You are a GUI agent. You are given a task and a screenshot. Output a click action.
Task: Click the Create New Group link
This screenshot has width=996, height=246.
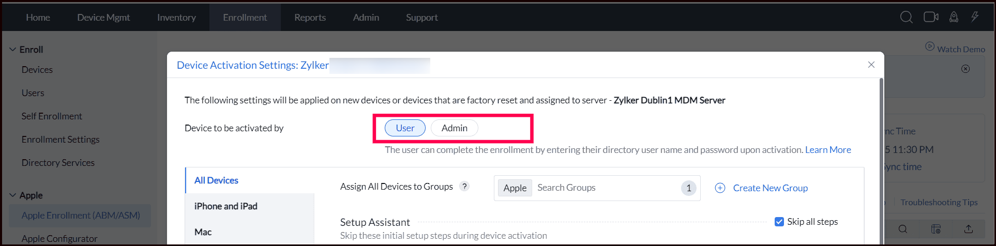coord(770,188)
